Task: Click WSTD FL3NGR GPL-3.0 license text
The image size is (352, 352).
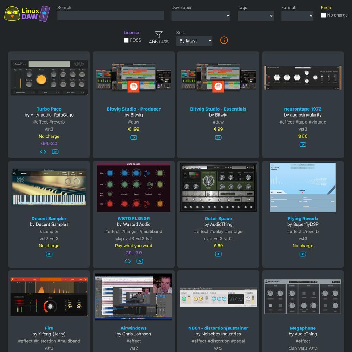Action: [133, 253]
